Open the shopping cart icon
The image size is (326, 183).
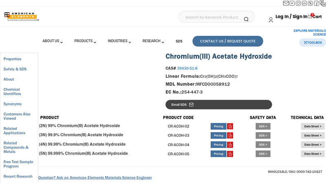[x=310, y=17]
